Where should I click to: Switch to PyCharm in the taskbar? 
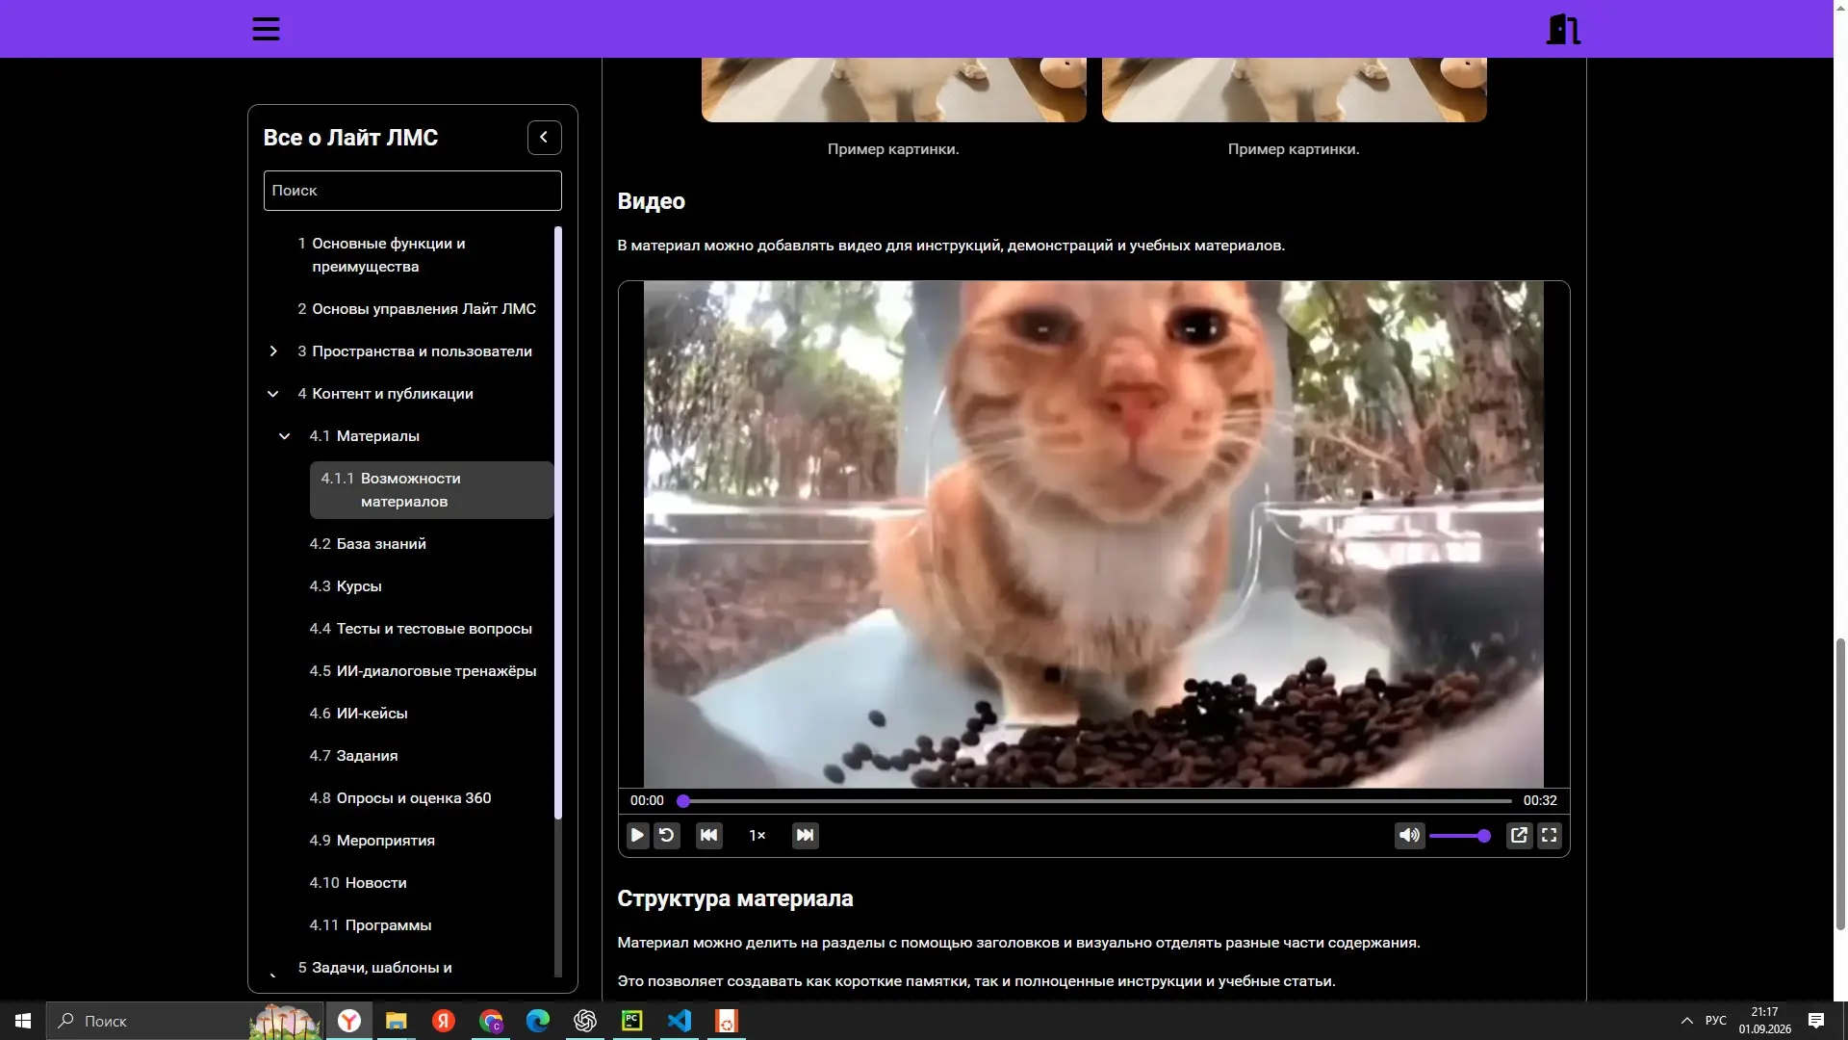tap(632, 1021)
